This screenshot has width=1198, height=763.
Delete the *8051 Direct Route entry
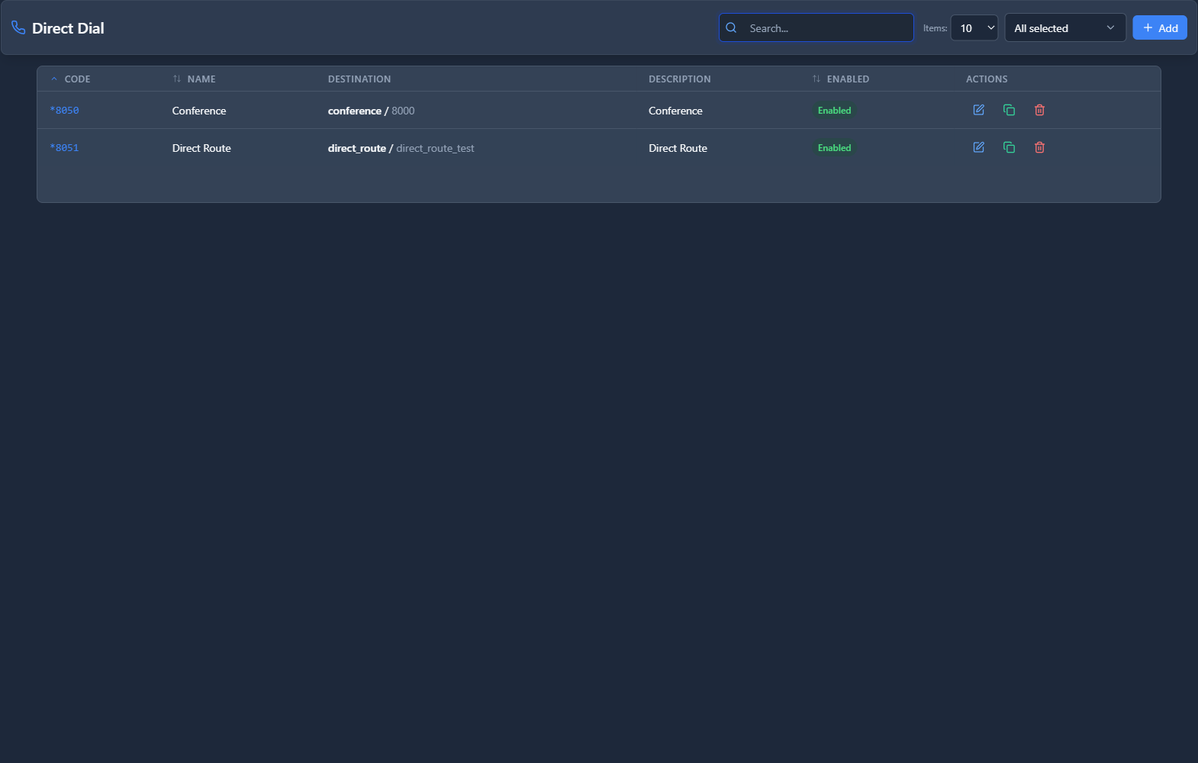coord(1039,147)
